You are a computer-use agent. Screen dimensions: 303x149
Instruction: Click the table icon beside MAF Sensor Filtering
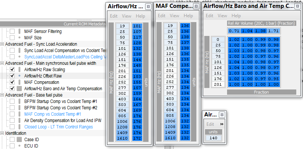(19, 31)
